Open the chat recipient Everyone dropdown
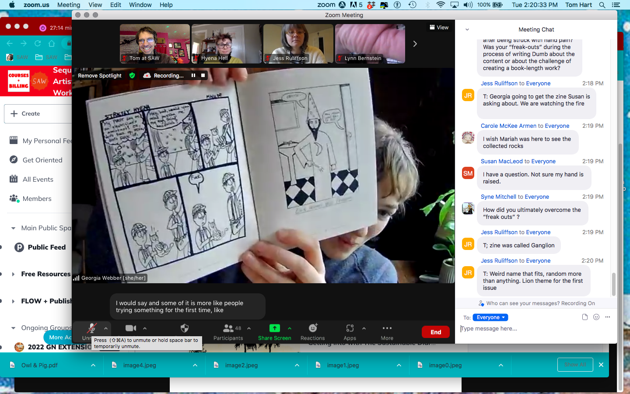 (x=490, y=317)
